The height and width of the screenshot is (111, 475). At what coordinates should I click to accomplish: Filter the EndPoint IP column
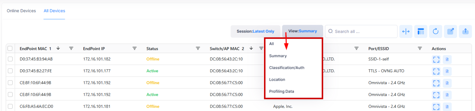(134, 48)
